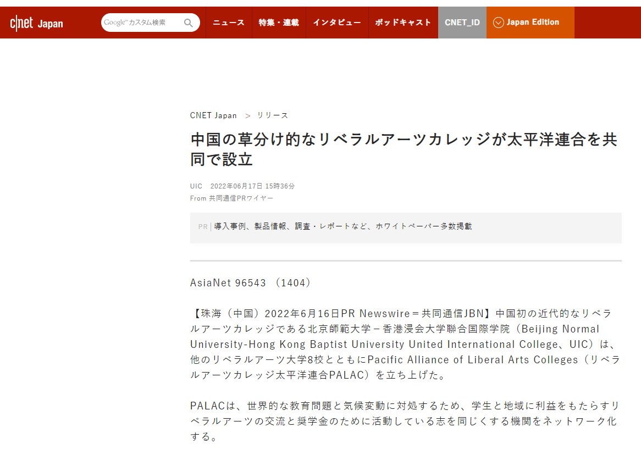Open the CNET_ID tab

[462, 23]
